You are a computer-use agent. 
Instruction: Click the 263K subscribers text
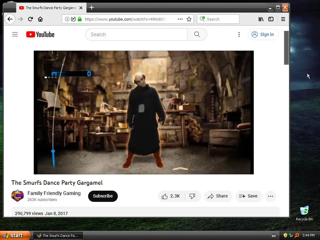click(x=42, y=200)
